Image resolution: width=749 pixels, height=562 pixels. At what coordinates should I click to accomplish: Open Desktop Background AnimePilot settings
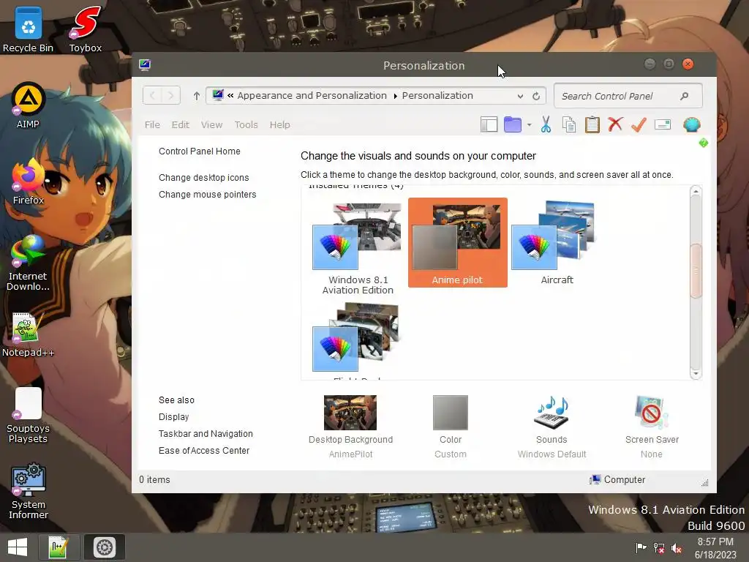tap(350, 427)
